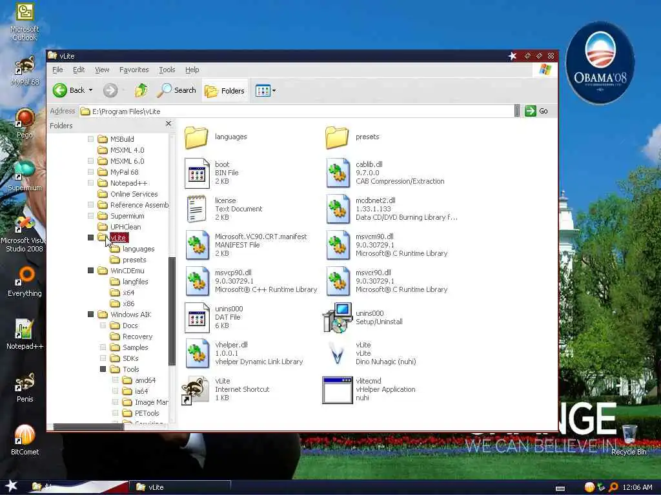Select the license text document icon
Image resolution: width=661 pixels, height=495 pixels.
[x=196, y=209]
